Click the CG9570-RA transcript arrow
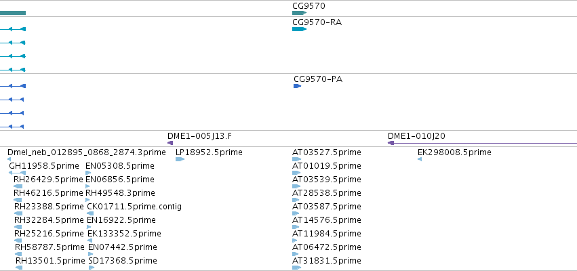This screenshot has height=271, width=577. (x=299, y=29)
